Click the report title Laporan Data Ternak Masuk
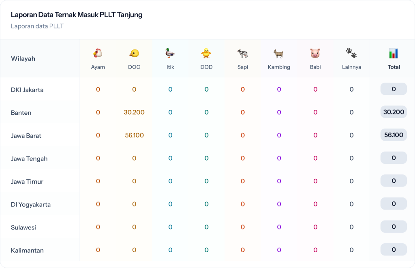Image resolution: width=415 pixels, height=268 pixels. 77,15
